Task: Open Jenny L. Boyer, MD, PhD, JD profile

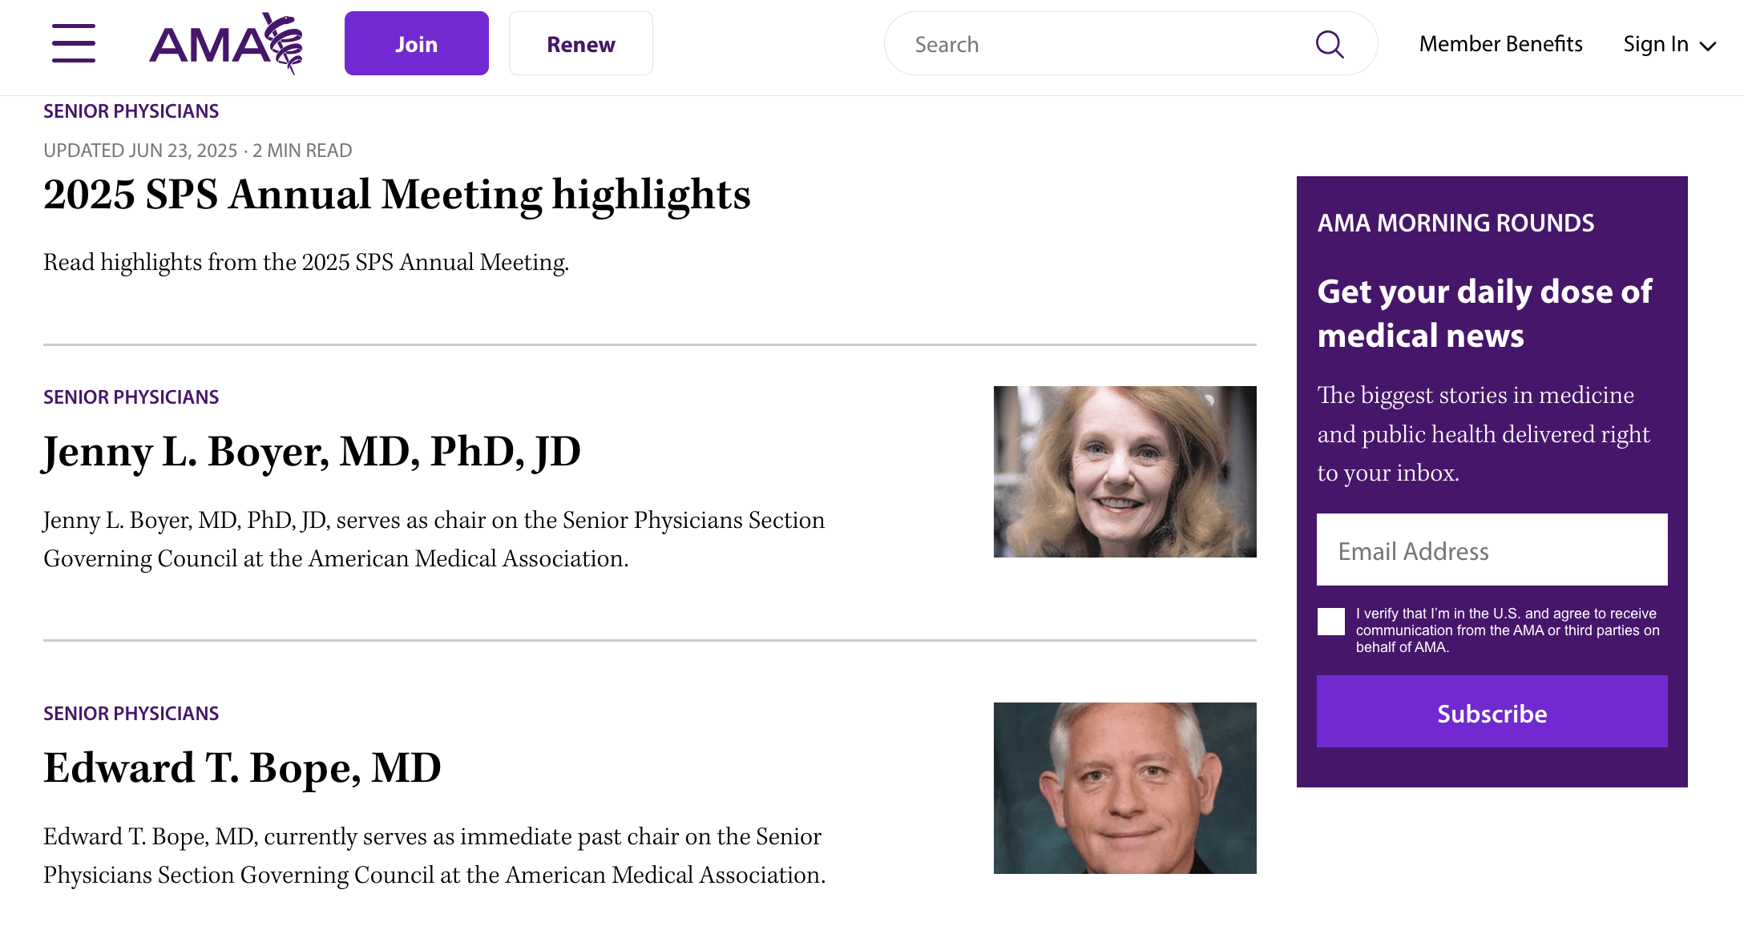Action: pos(312,452)
